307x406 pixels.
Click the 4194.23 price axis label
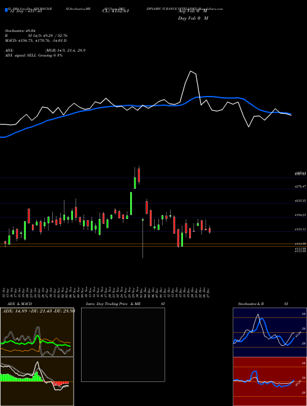[x=300, y=215]
